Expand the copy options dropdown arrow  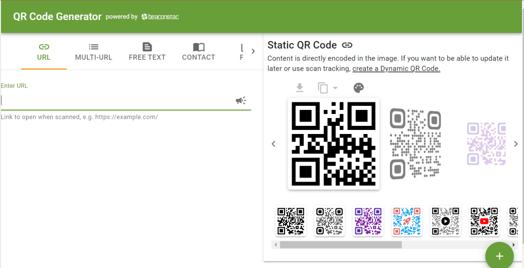[x=335, y=88]
